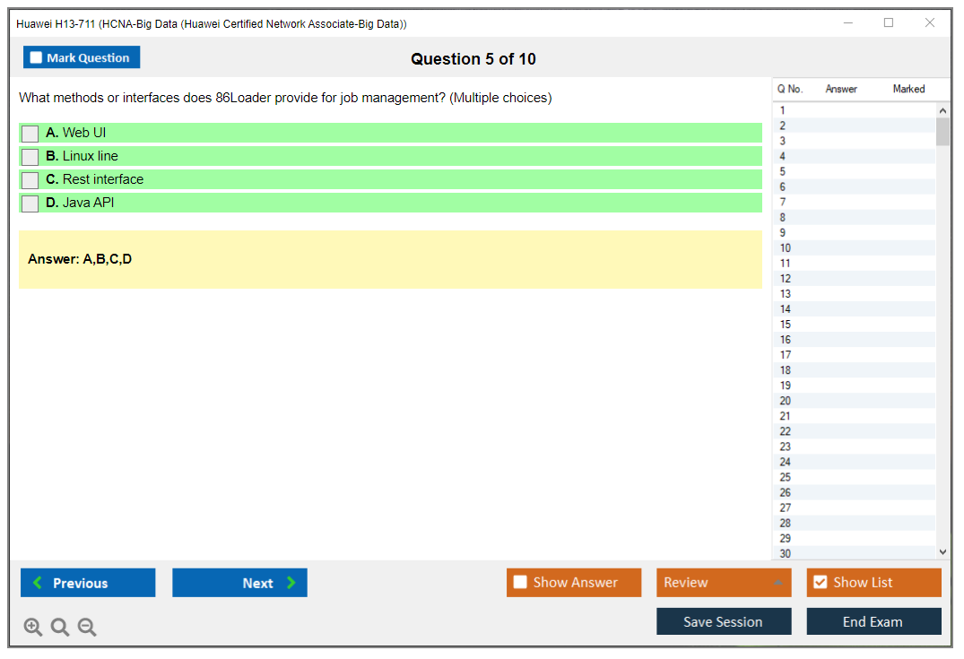The image size is (964, 659).
Task: Click the zoom out magnifier icon
Action: click(87, 628)
